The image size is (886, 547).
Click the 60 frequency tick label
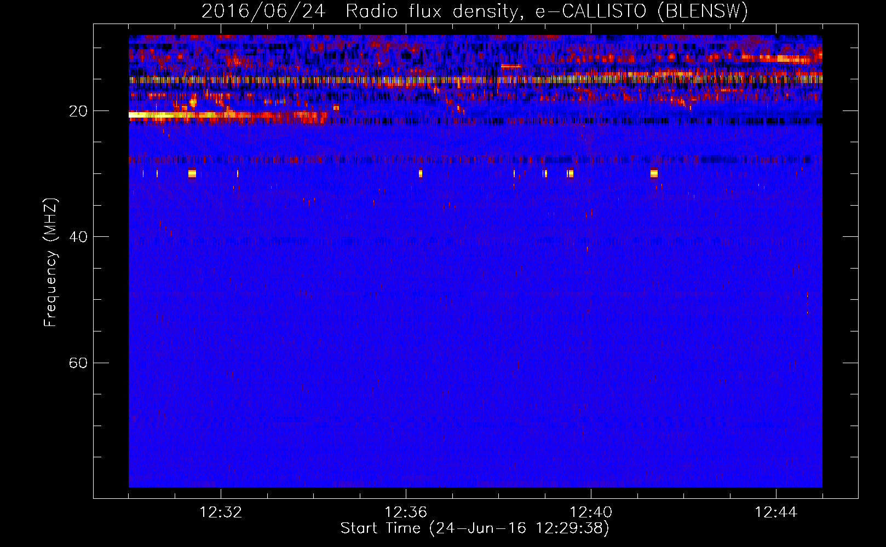(x=78, y=363)
